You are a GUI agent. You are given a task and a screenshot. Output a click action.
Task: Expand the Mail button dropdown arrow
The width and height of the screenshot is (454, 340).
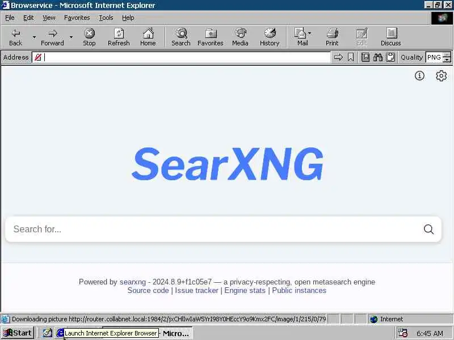click(309, 33)
